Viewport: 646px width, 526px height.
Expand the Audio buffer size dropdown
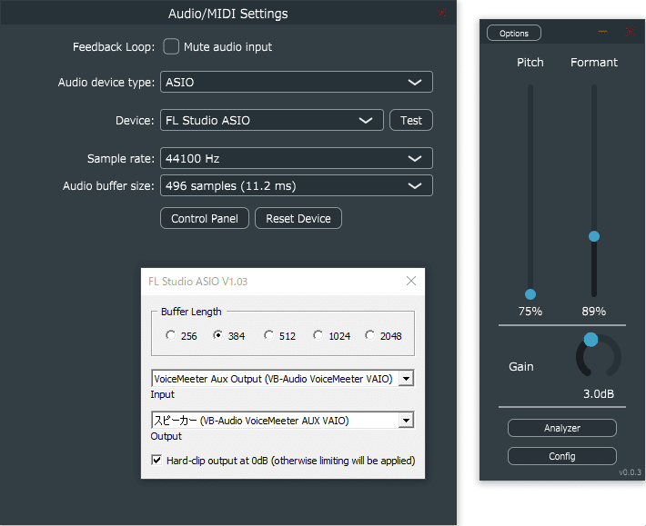pyautogui.click(x=297, y=185)
